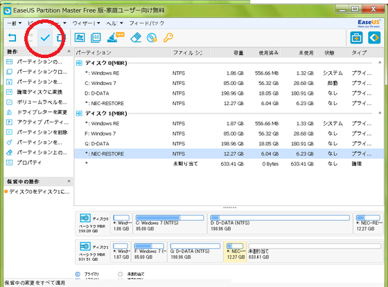Click the Undo arrow toolbar icon
The image size is (388, 287).
tap(12, 38)
